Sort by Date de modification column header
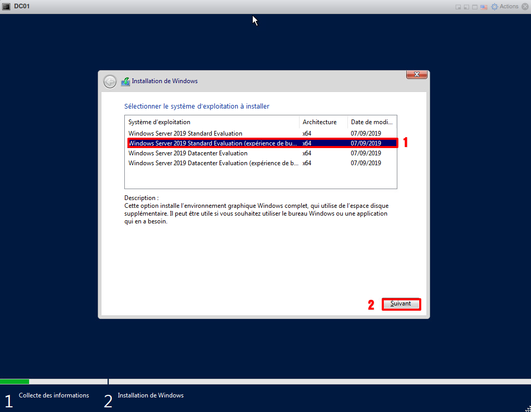Viewport: 531px width, 412px height. click(372, 122)
